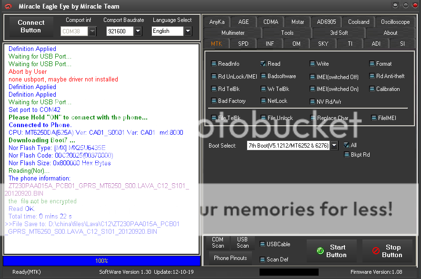Open the Mstar tab
Screen dimensions: 421x279
pos(298,22)
